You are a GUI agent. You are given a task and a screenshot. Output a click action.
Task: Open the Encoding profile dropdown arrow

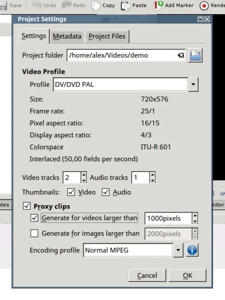click(178, 250)
